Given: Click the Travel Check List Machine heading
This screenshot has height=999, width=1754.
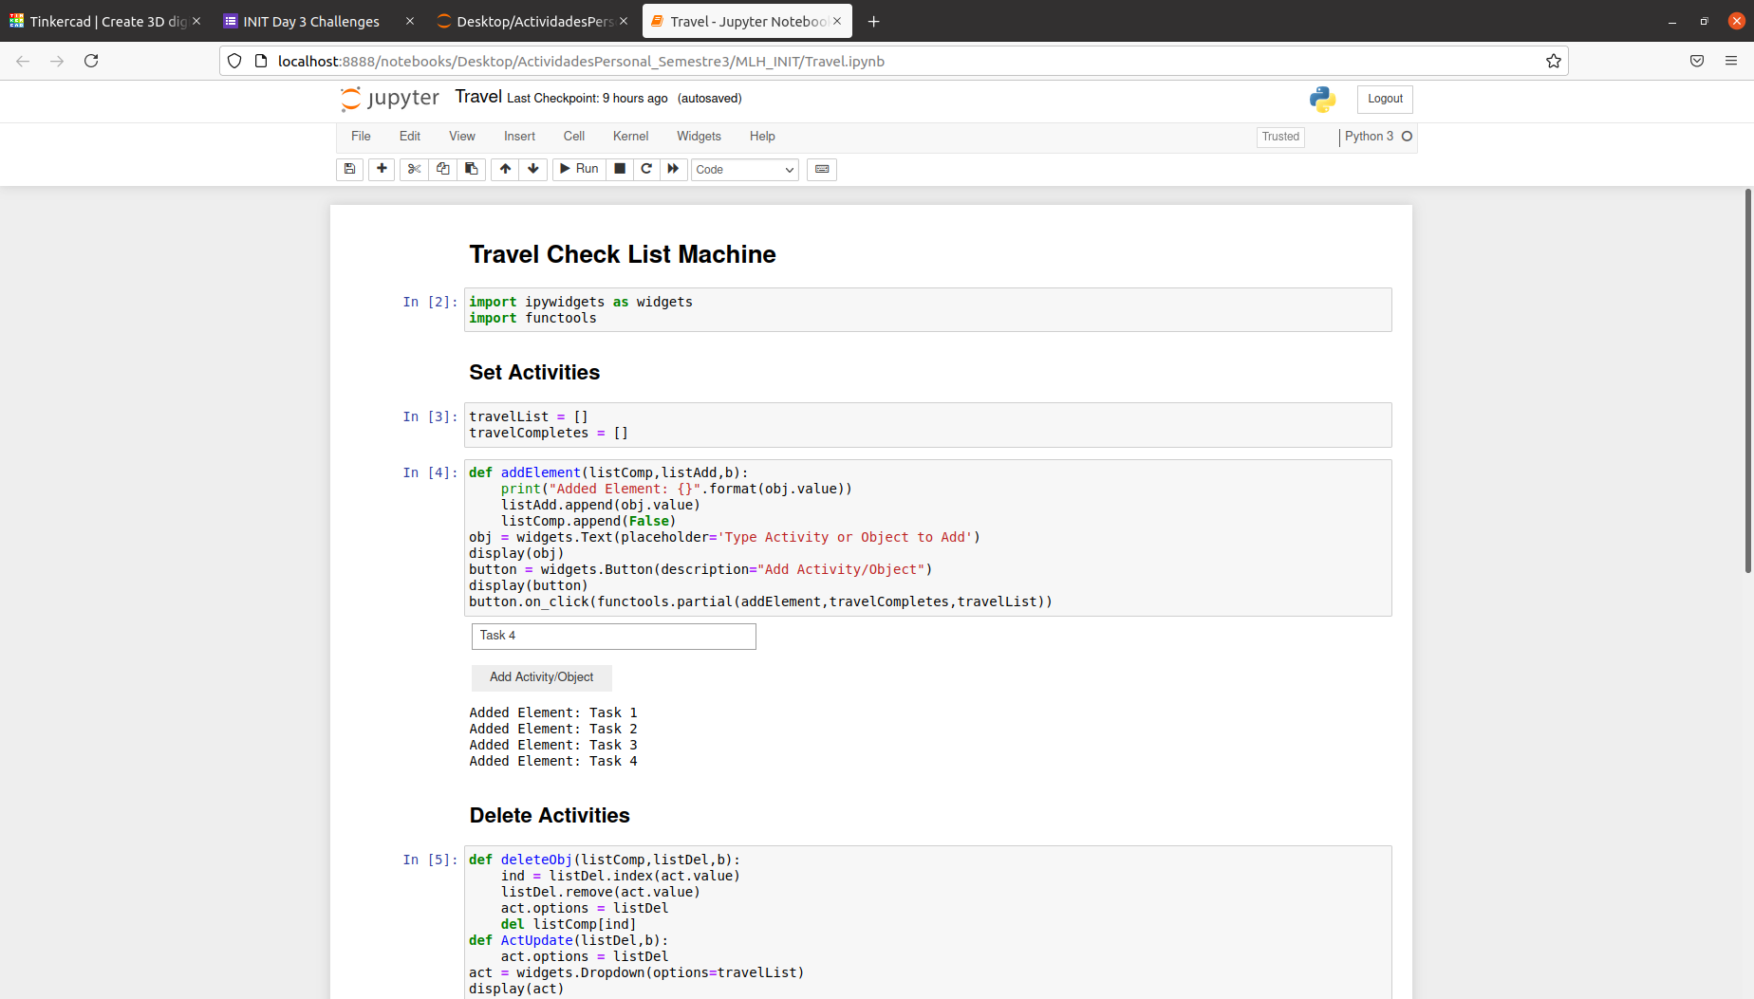Looking at the screenshot, I should click(x=623, y=254).
